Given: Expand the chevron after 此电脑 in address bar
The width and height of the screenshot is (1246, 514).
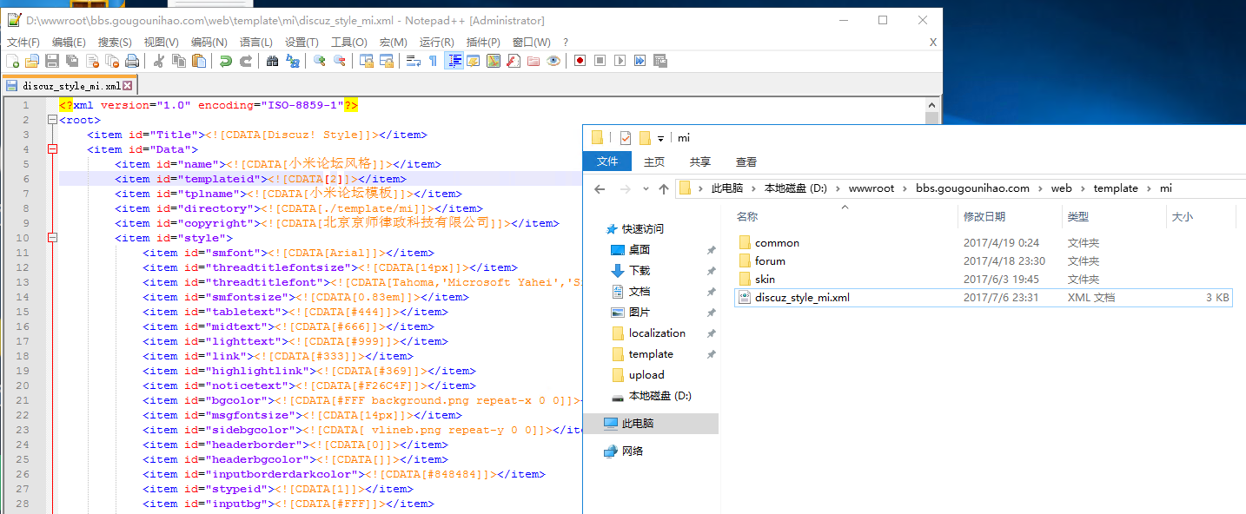Looking at the screenshot, I should tap(755, 188).
